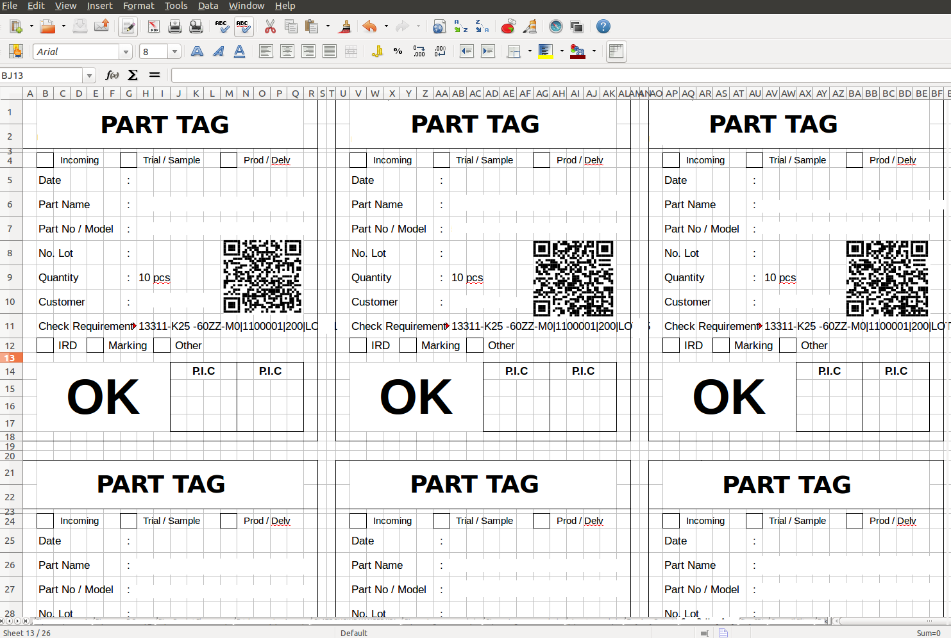Viewport: 951px width, 638px height.
Task: Open the Function Wizard
Action: [x=112, y=75]
